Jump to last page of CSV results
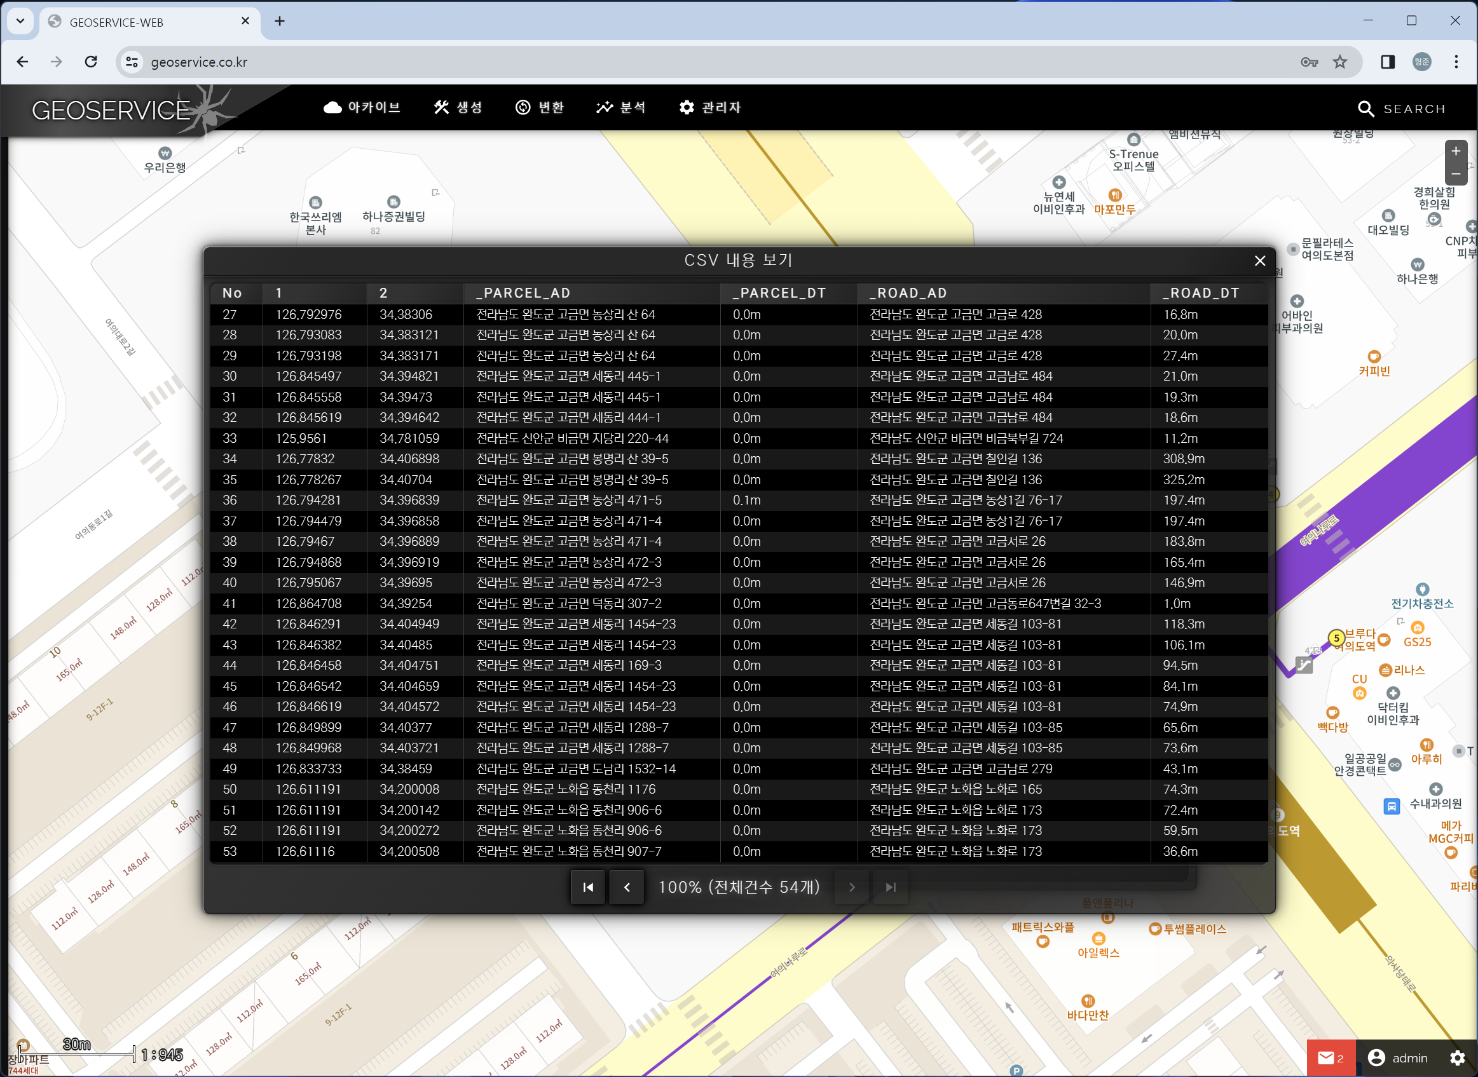1478x1077 pixels. pyautogui.click(x=891, y=886)
